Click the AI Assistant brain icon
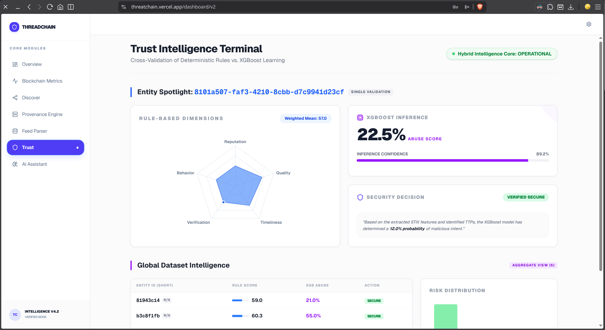This screenshot has height=330, width=605. (15, 164)
